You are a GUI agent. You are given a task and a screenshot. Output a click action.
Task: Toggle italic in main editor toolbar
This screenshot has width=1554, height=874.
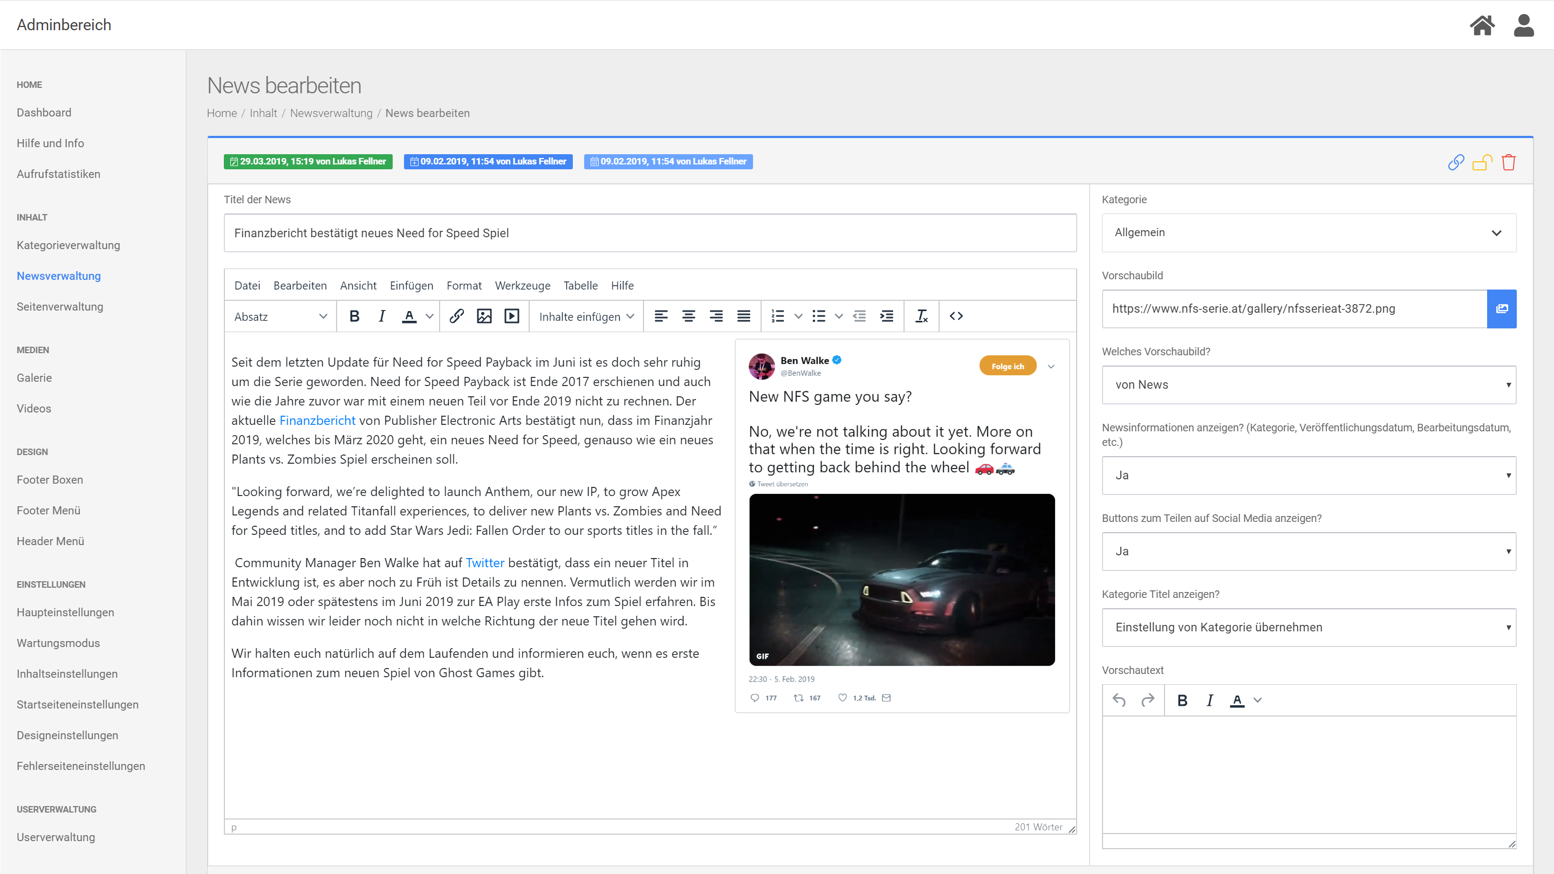tap(381, 316)
